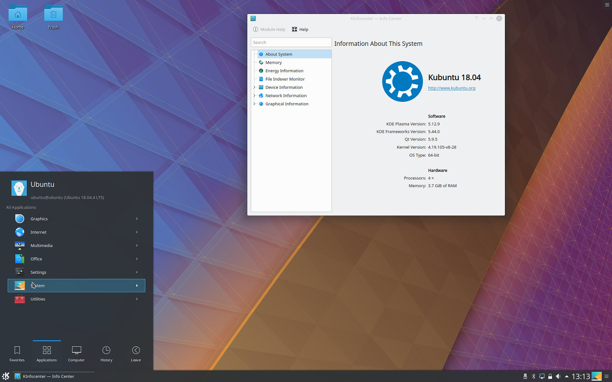Expand Device Information tree node

point(255,87)
